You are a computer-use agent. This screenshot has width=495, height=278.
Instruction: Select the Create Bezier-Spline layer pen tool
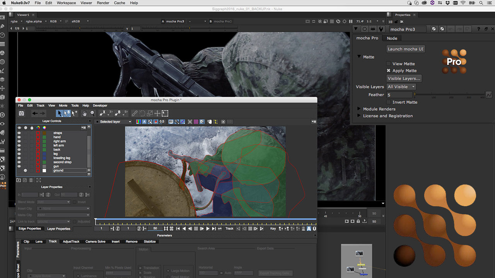[117, 113]
